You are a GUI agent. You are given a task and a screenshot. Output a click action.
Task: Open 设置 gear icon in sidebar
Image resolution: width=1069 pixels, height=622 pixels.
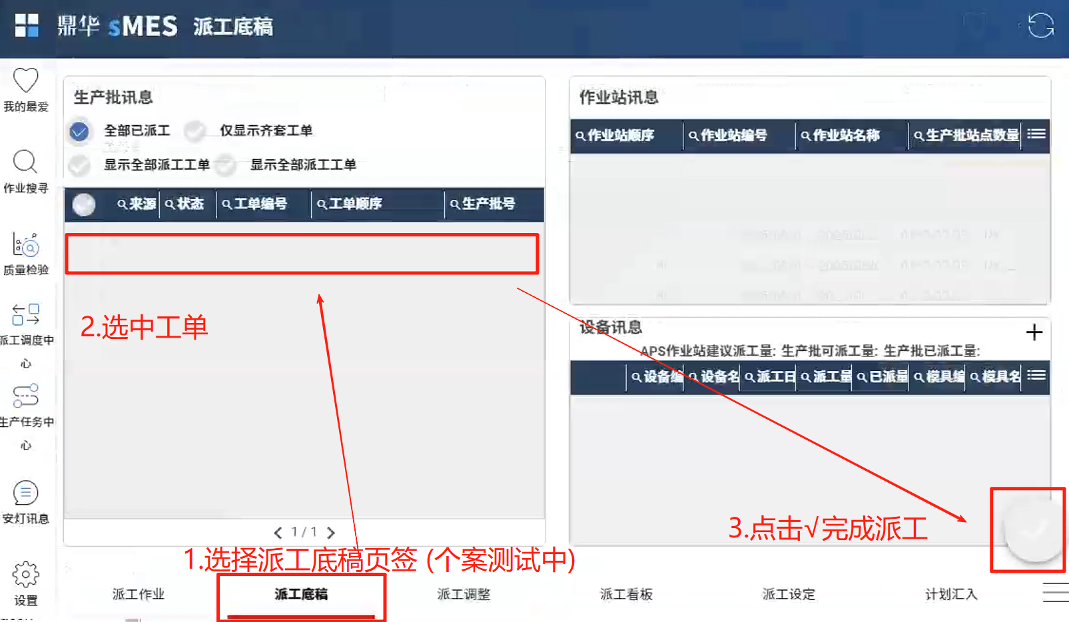pyautogui.click(x=26, y=574)
